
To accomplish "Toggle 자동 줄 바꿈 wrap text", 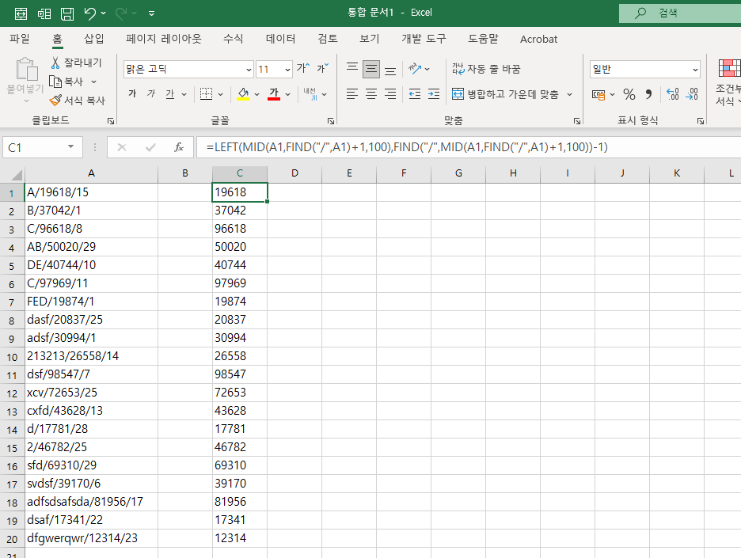I will (x=486, y=69).
